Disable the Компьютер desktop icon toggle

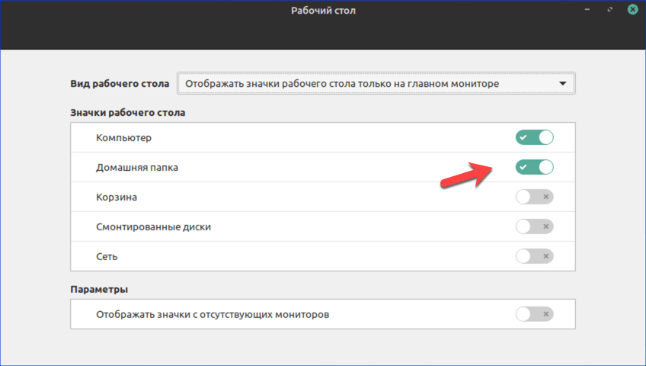click(x=534, y=137)
